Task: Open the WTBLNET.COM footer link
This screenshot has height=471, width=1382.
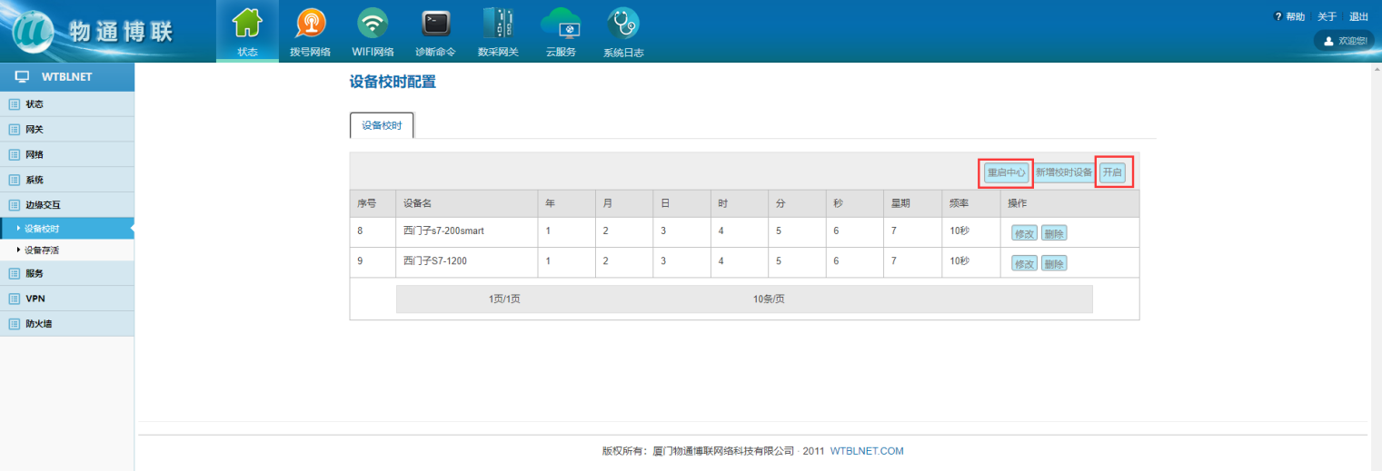Action: [x=867, y=451]
